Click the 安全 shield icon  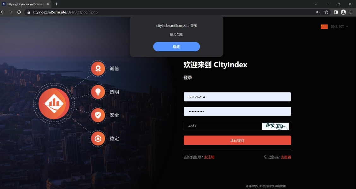point(98,115)
